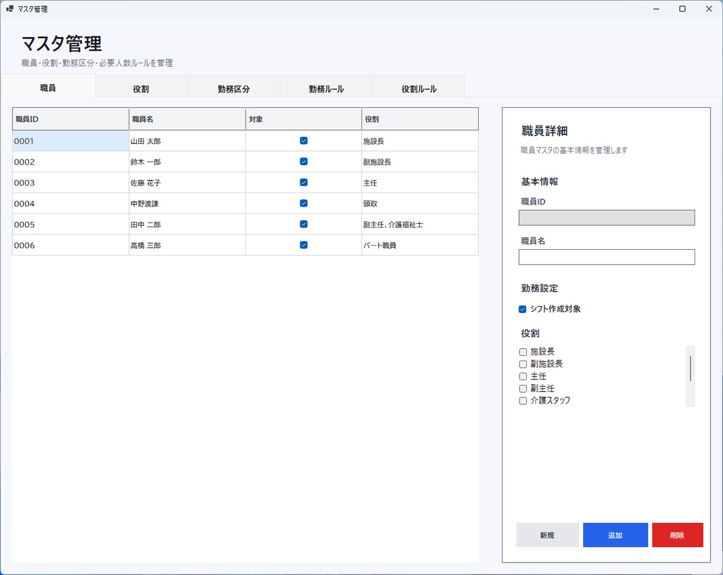Check the 副施設長 role checkbox in the 役割 list
The height and width of the screenshot is (575, 723).
tap(523, 364)
